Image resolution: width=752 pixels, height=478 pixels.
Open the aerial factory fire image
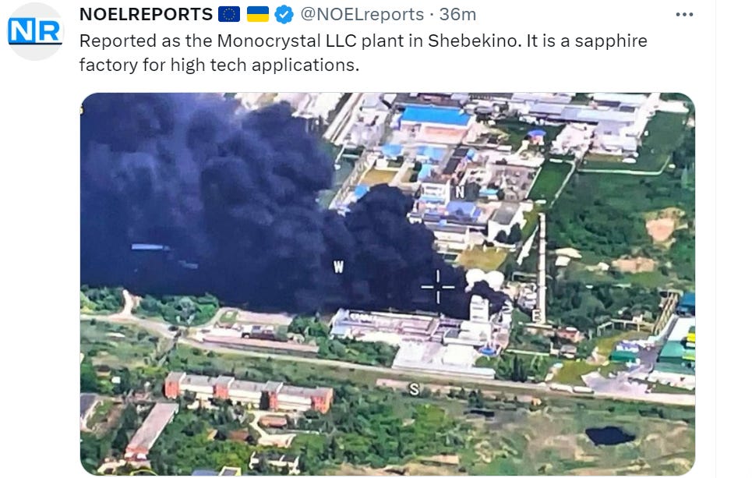387,284
